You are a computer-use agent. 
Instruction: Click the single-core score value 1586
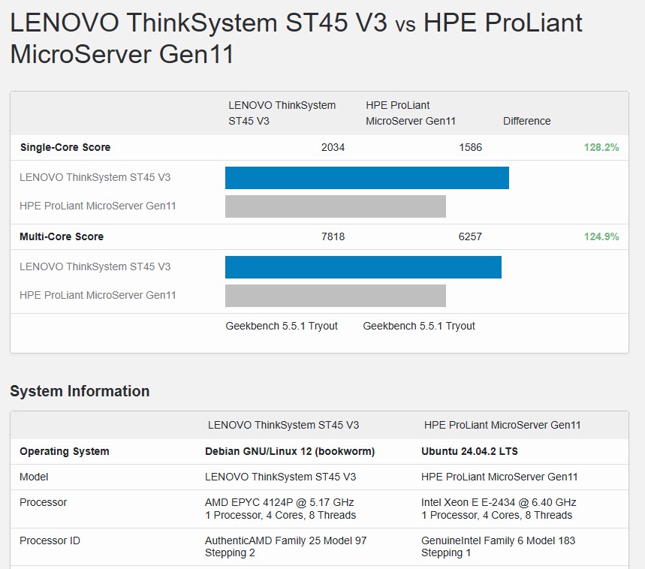click(470, 147)
